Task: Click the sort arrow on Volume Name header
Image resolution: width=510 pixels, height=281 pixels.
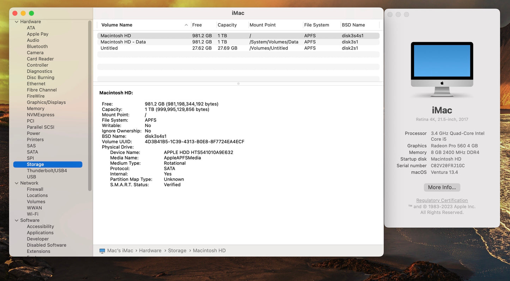Action: click(x=186, y=25)
